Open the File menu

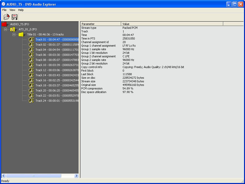[4, 10]
